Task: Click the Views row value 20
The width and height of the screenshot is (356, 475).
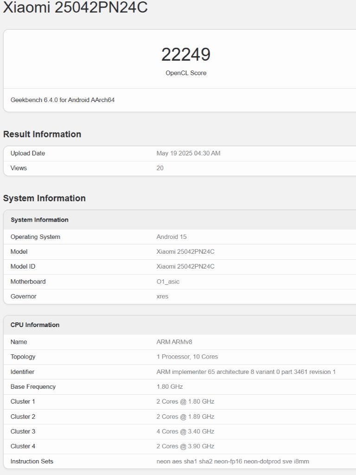Action: pyautogui.click(x=160, y=168)
